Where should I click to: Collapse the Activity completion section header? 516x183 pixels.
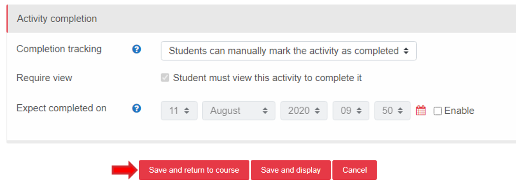click(x=57, y=19)
